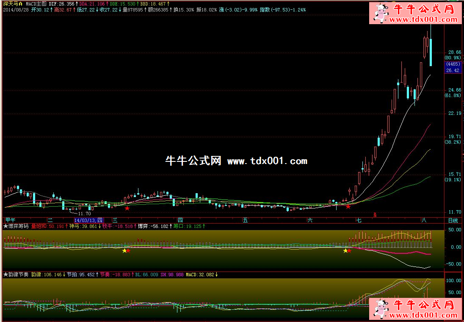
Task: Click the 日线 period label
Action: pos(453,220)
